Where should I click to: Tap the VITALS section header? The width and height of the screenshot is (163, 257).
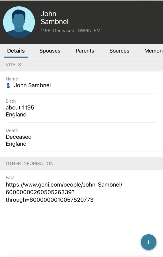[13, 65]
